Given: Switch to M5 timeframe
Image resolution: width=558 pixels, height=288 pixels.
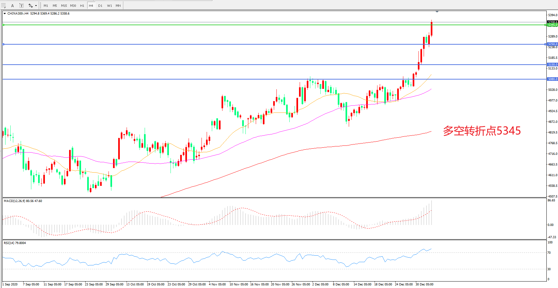Looking at the screenshot, I should point(55,5).
